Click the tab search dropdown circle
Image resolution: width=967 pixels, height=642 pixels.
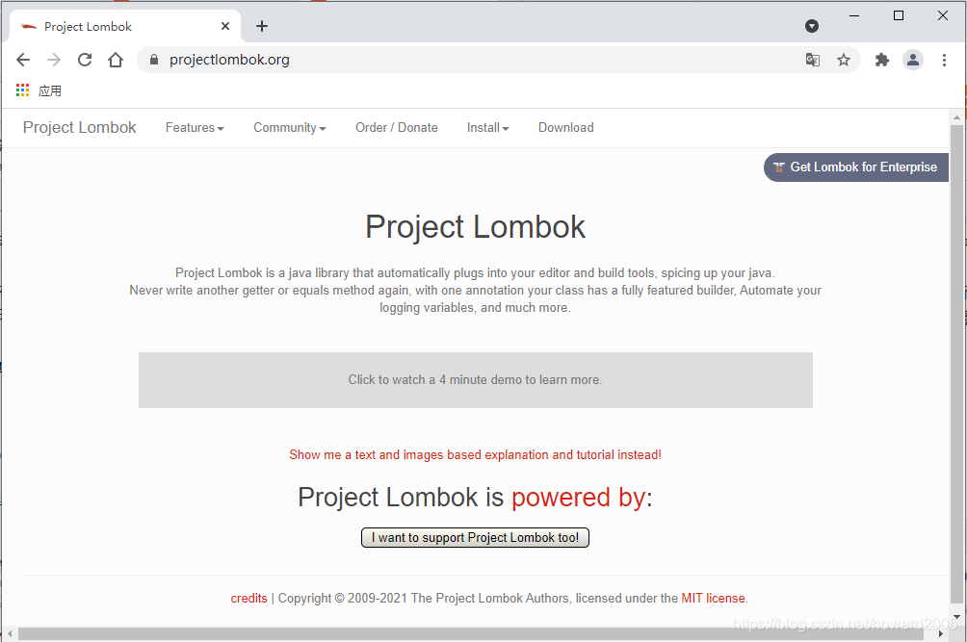812,26
